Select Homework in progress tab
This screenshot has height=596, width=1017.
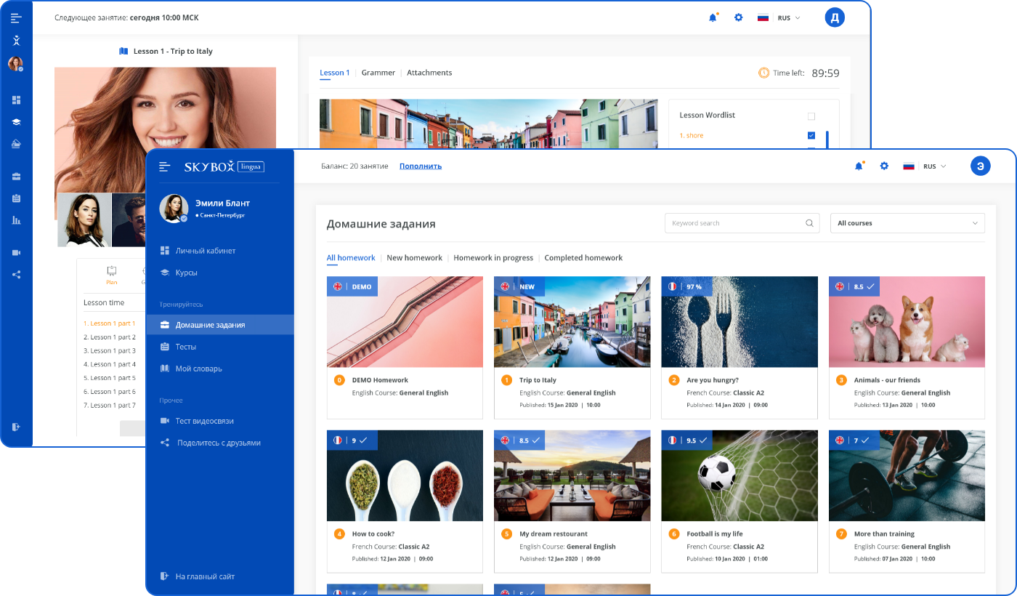(x=493, y=258)
